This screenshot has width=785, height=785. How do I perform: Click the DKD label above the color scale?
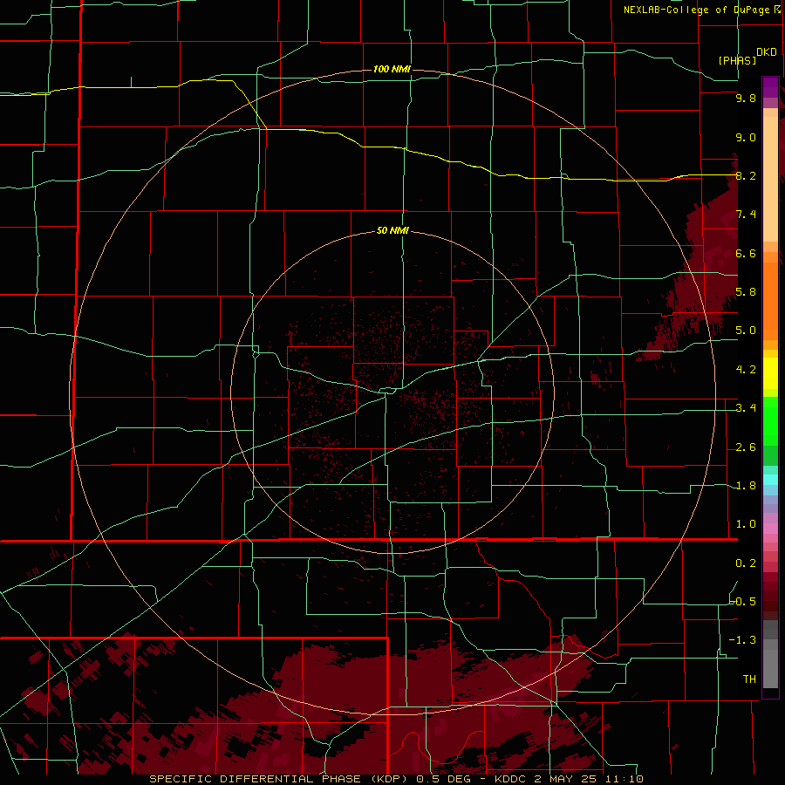[767, 52]
